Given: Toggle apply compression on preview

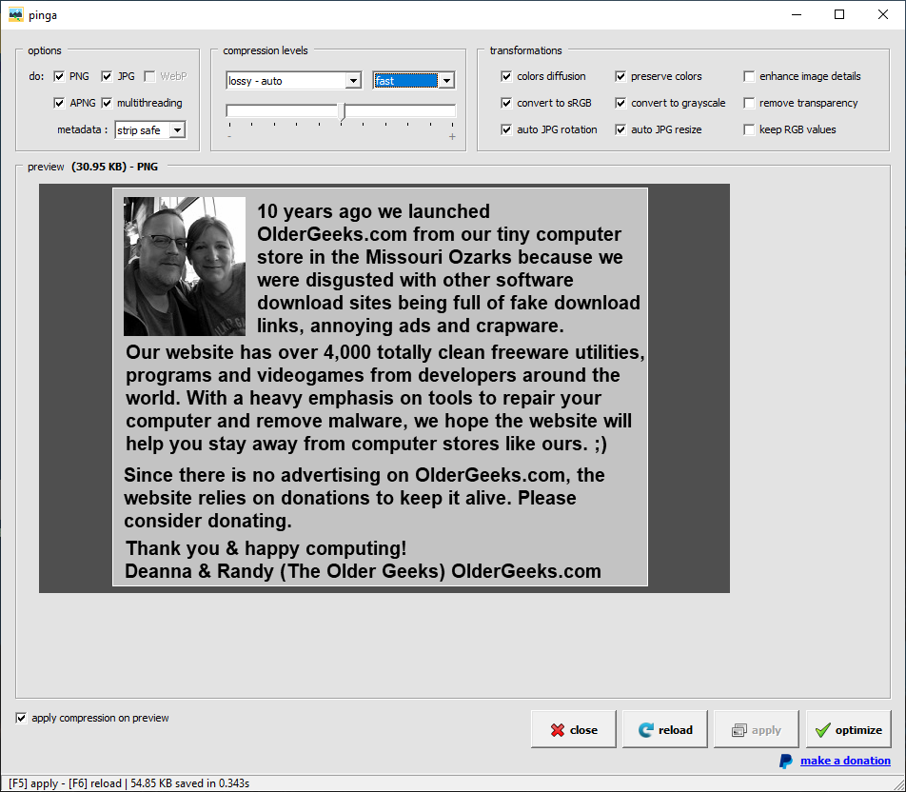Looking at the screenshot, I should click(21, 718).
